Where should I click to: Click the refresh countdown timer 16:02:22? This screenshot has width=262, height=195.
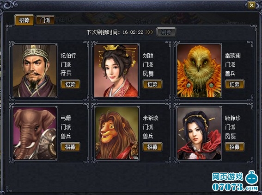click(133, 32)
